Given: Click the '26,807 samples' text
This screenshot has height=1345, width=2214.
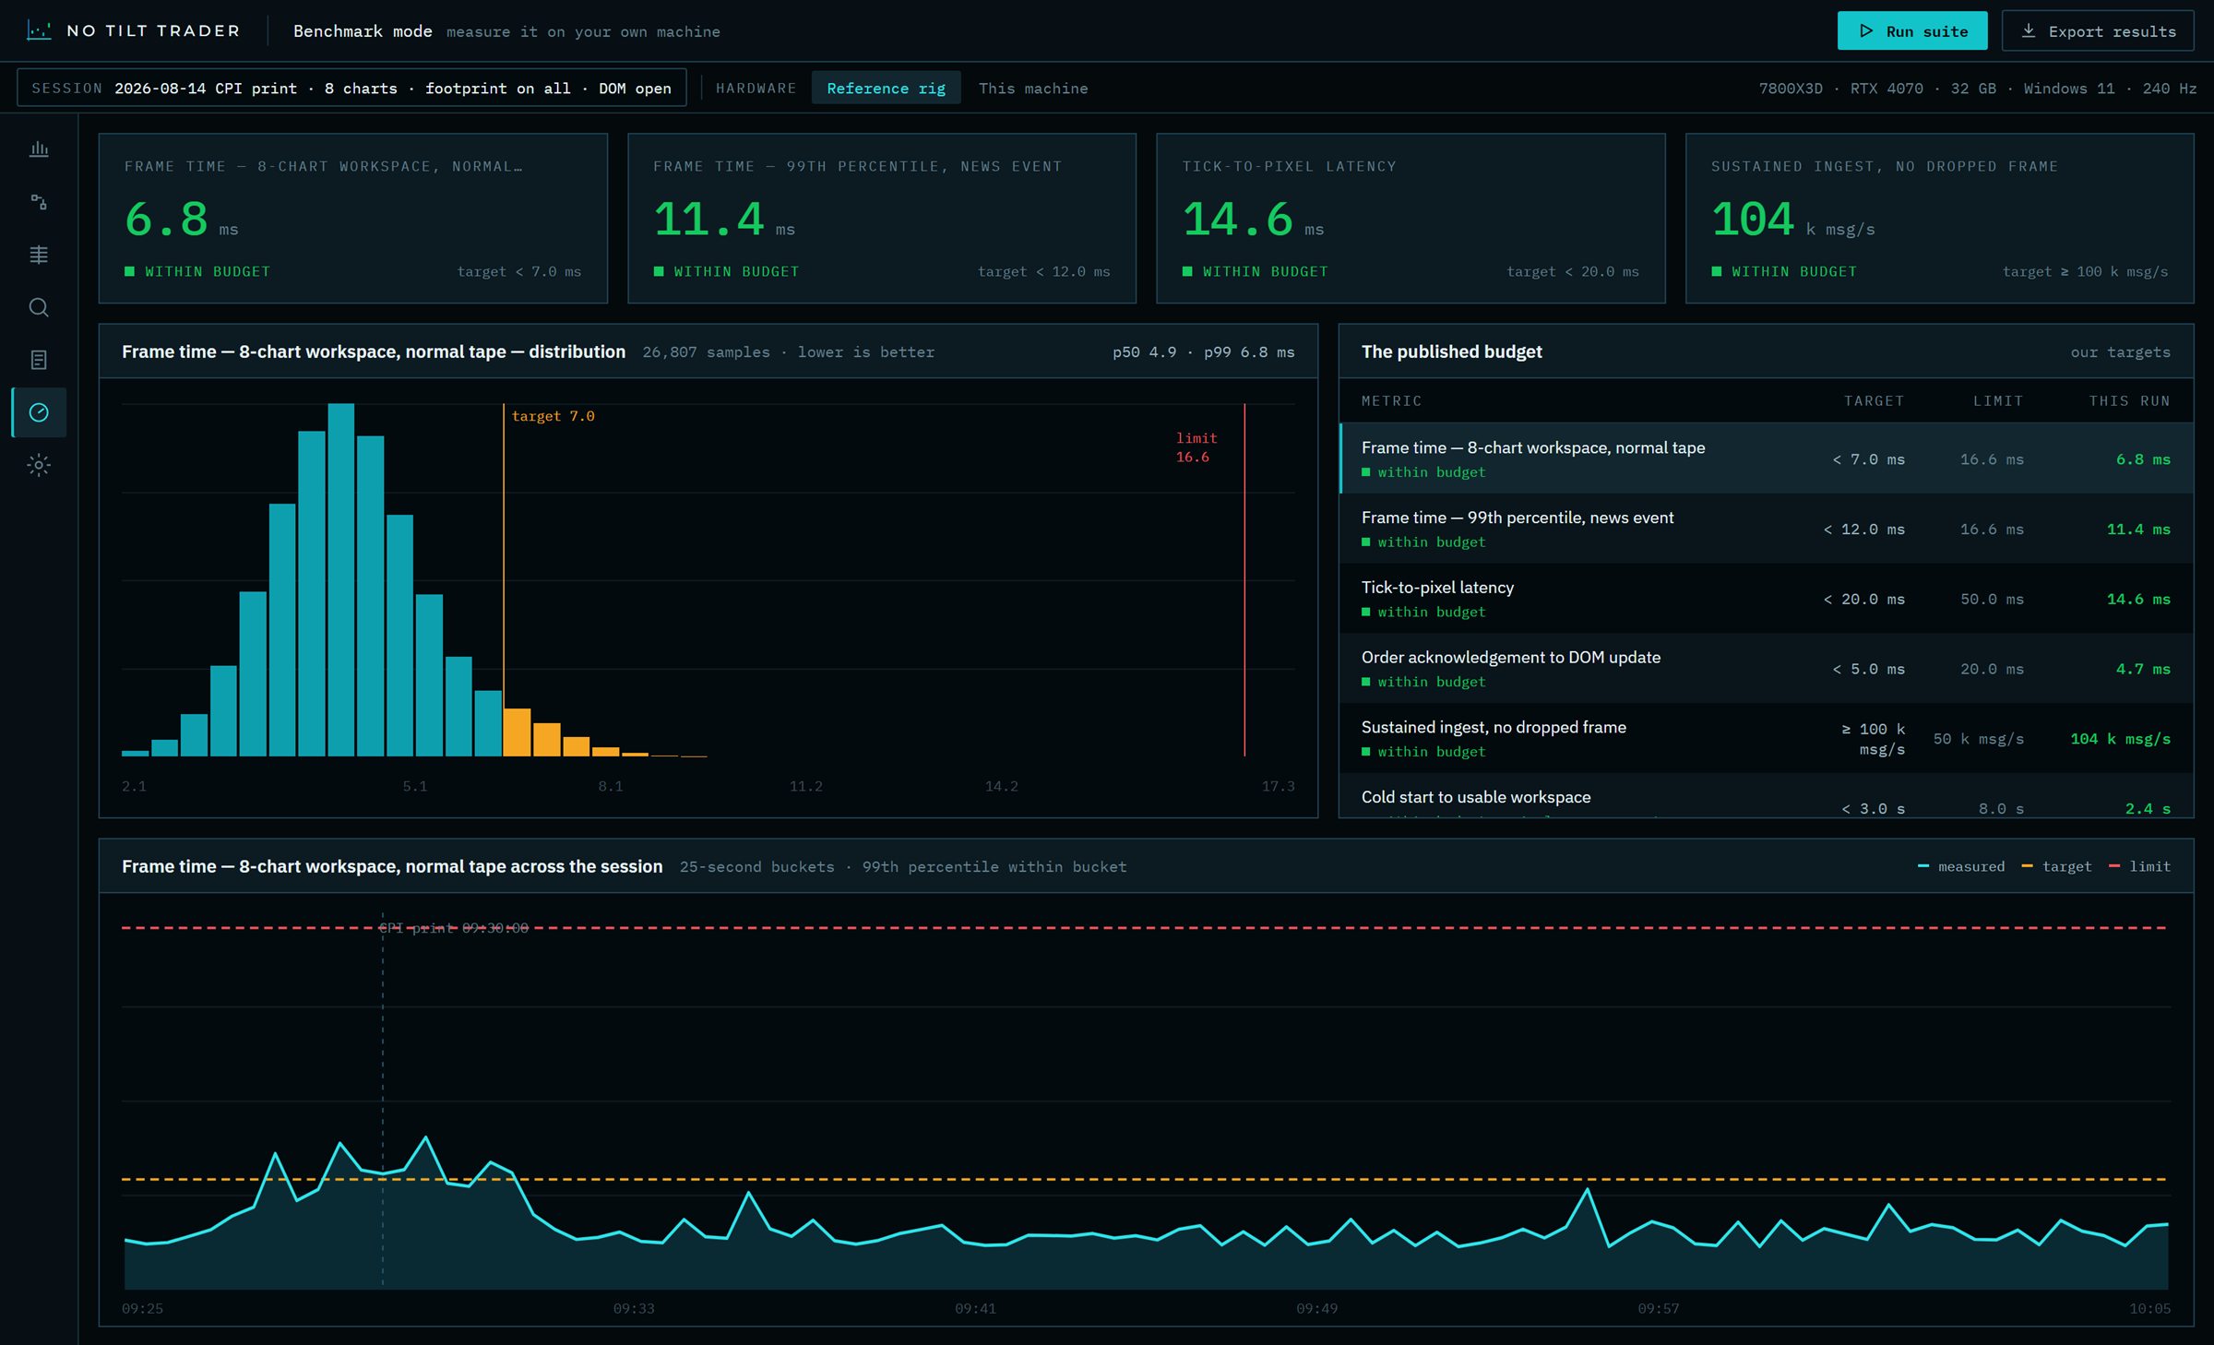Looking at the screenshot, I should pyautogui.click(x=706, y=351).
